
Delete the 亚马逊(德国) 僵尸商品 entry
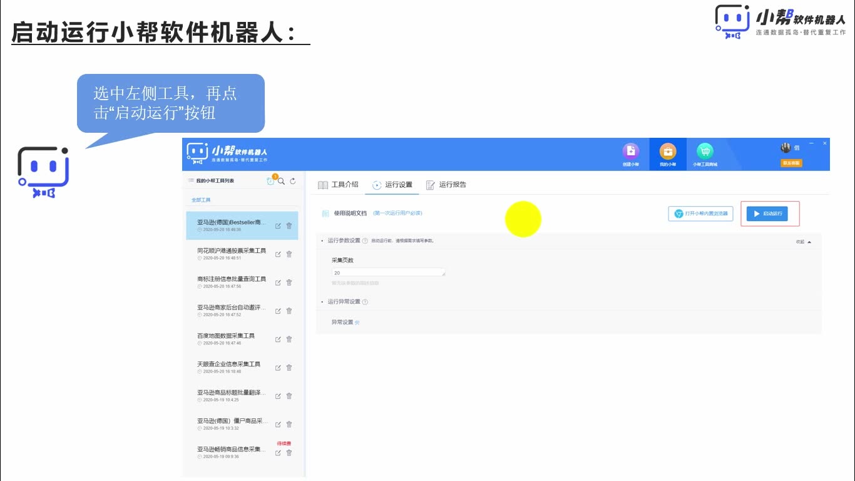point(289,425)
